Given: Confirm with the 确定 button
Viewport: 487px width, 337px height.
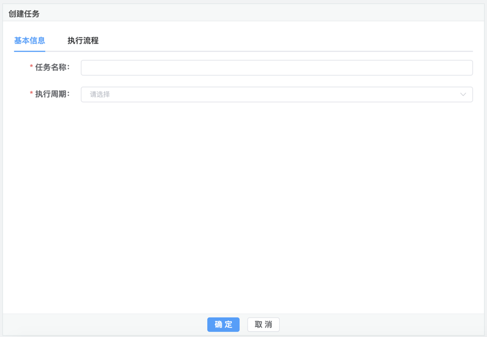Looking at the screenshot, I should [x=223, y=325].
